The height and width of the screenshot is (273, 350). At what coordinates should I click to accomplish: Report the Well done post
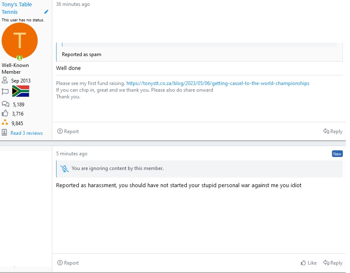[68, 131]
